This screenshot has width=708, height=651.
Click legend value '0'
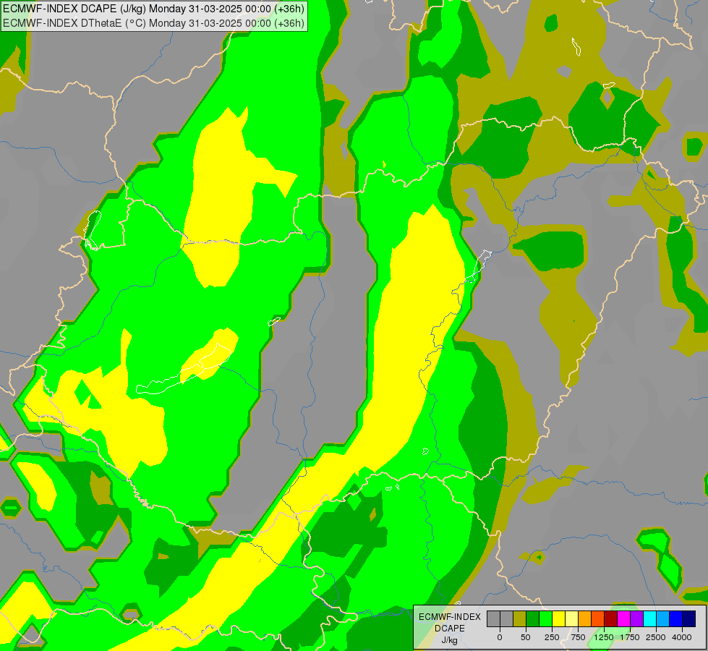[500, 637]
